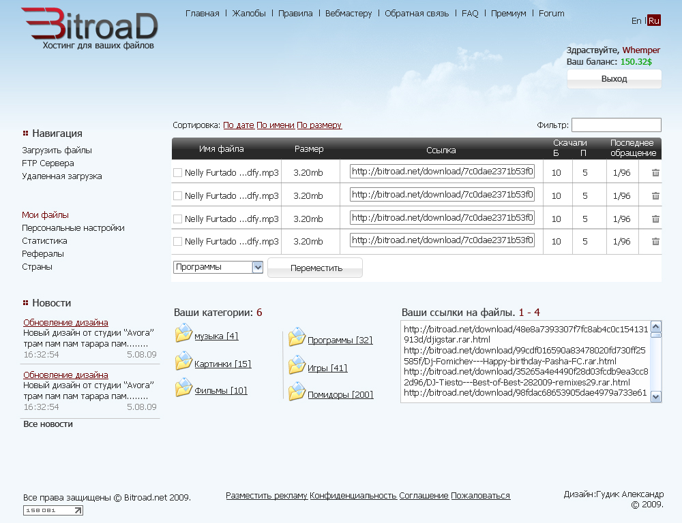Screen dimensions: 682x523
Task: Check the second file row checkbox
Action: (x=177, y=195)
